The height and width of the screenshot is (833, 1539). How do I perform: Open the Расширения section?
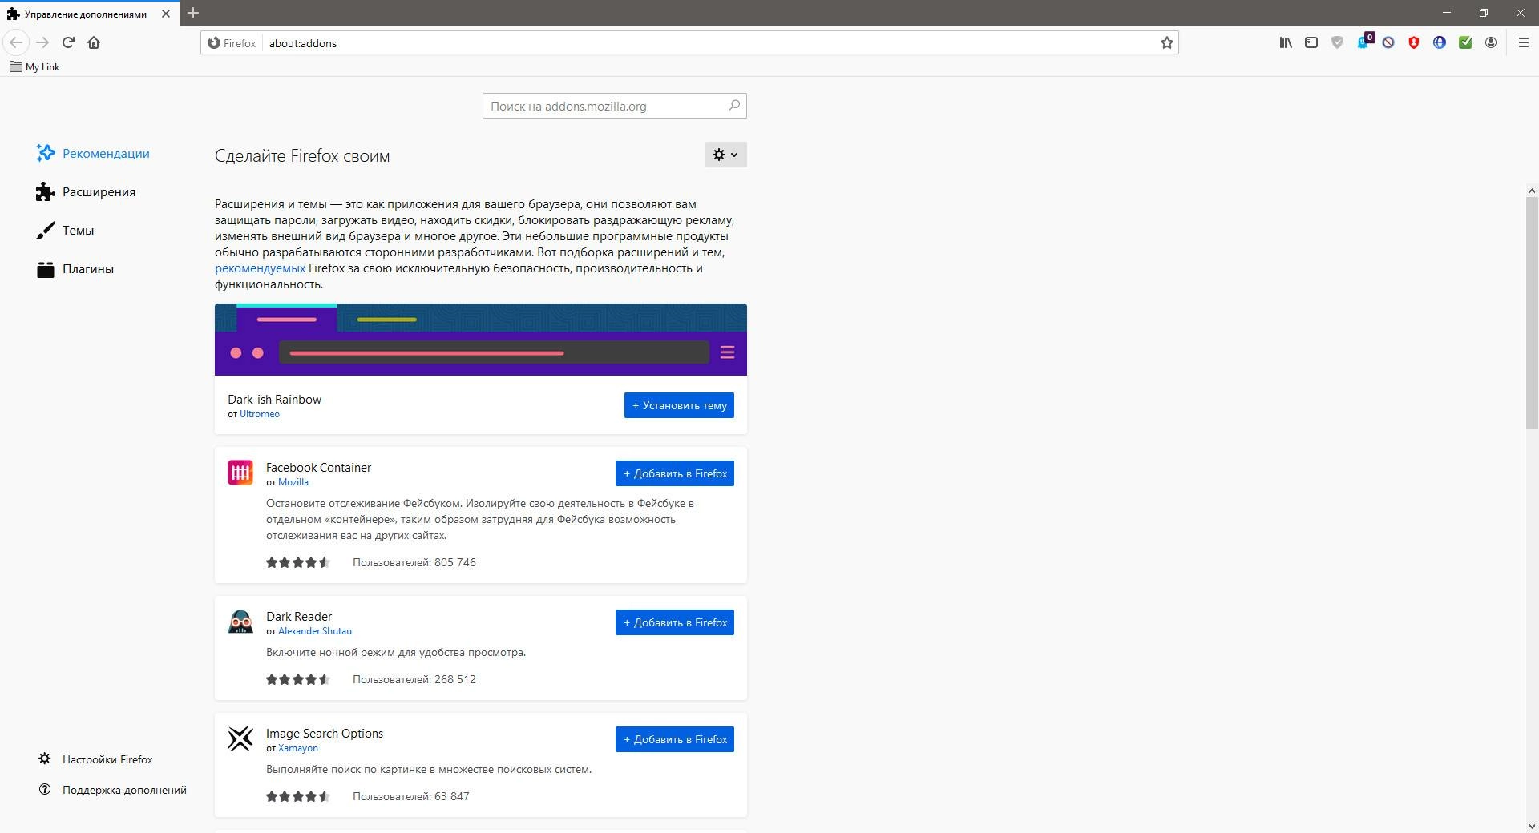86,191
